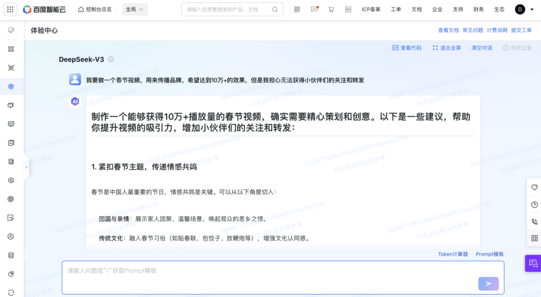Viewport: 541px width, 297px height.
Task: Expand the account dropdown arrow
Action: click(x=532, y=10)
